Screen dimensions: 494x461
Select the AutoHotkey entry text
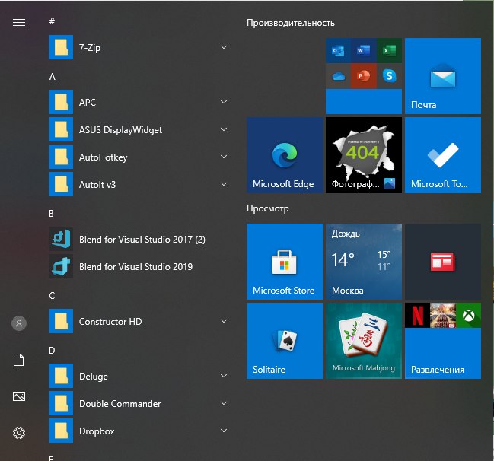pyautogui.click(x=104, y=157)
